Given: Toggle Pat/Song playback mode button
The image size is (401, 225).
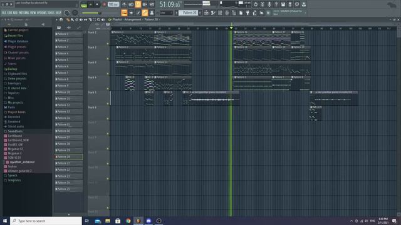Looking at the screenshot, I should tap(83, 4).
